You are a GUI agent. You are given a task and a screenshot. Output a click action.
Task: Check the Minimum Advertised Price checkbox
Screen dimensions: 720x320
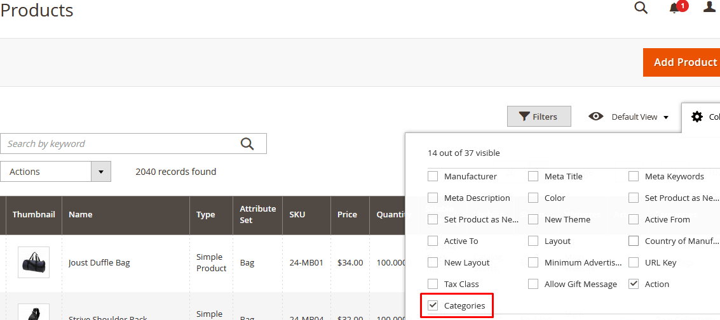(533, 262)
